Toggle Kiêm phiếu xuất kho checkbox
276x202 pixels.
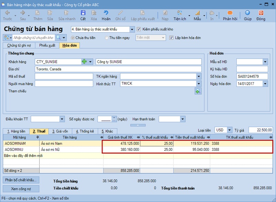tap(139, 29)
